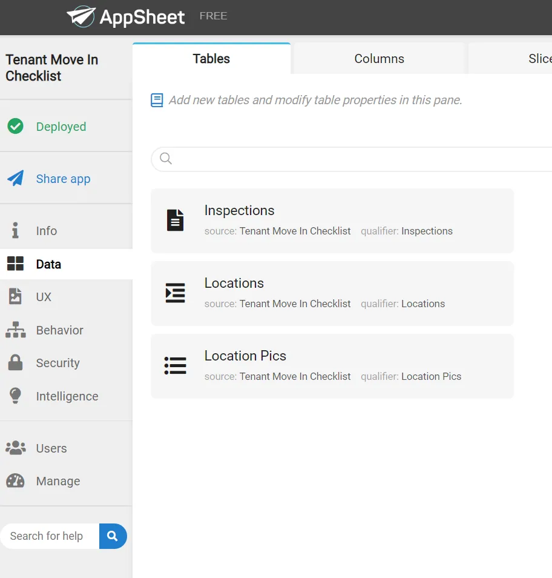Viewport: 552px width, 578px height.
Task: Click Inspections source 'Tenant Move In Checklist'
Action: coord(295,231)
